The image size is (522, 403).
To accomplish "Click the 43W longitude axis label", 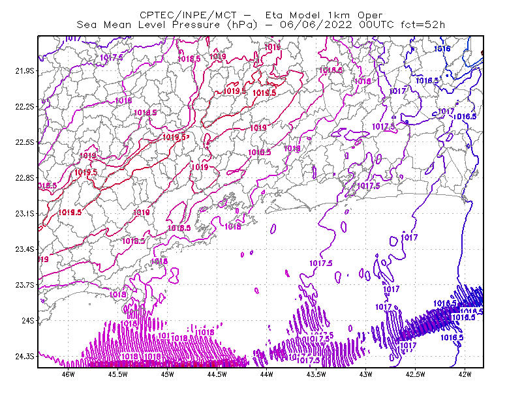I will [365, 374].
